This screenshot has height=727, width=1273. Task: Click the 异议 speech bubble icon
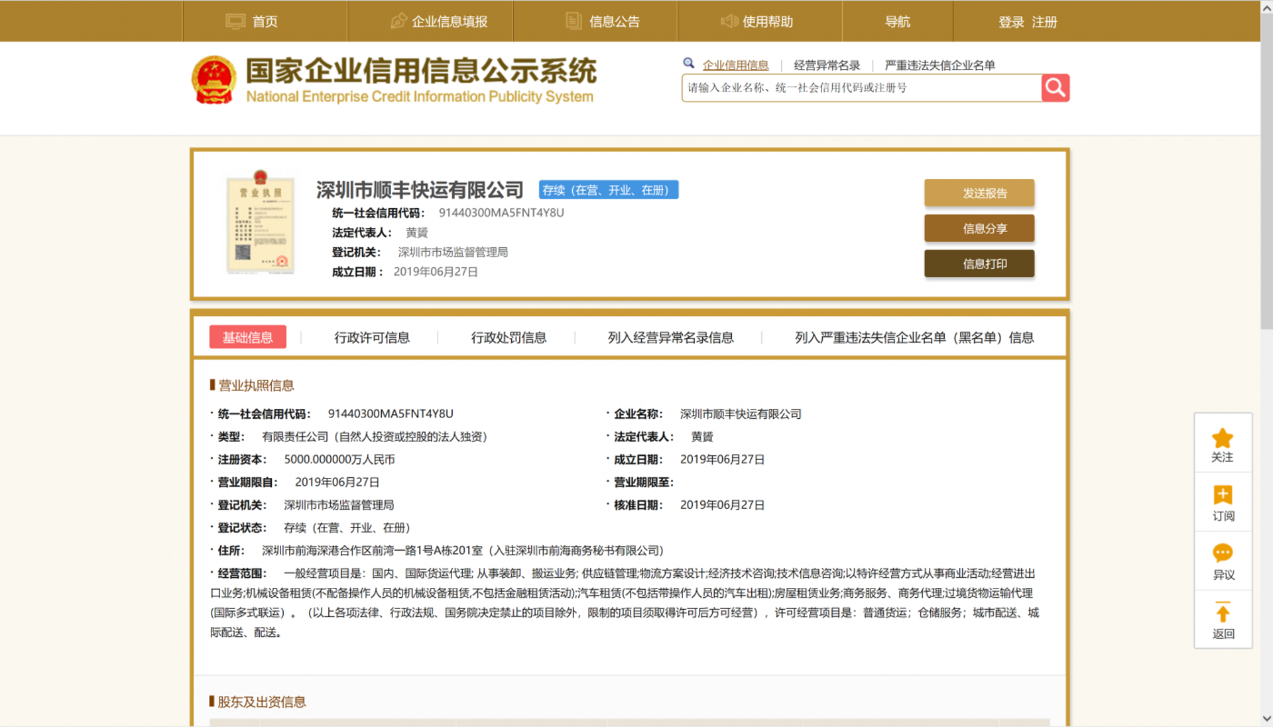pyautogui.click(x=1223, y=553)
